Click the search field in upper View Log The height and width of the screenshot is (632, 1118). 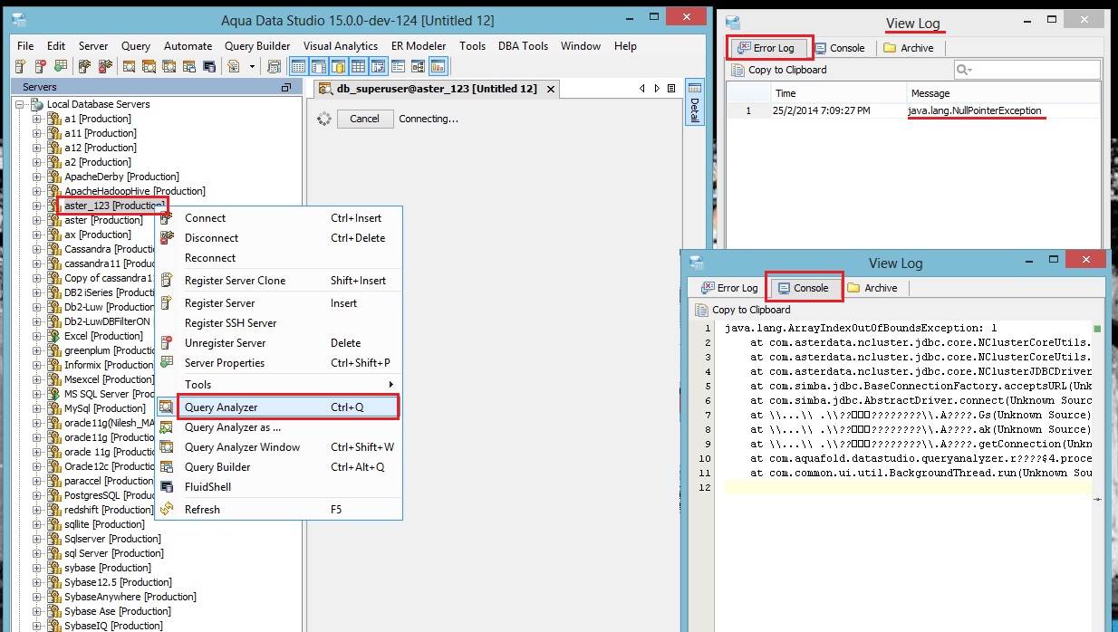click(x=1026, y=70)
